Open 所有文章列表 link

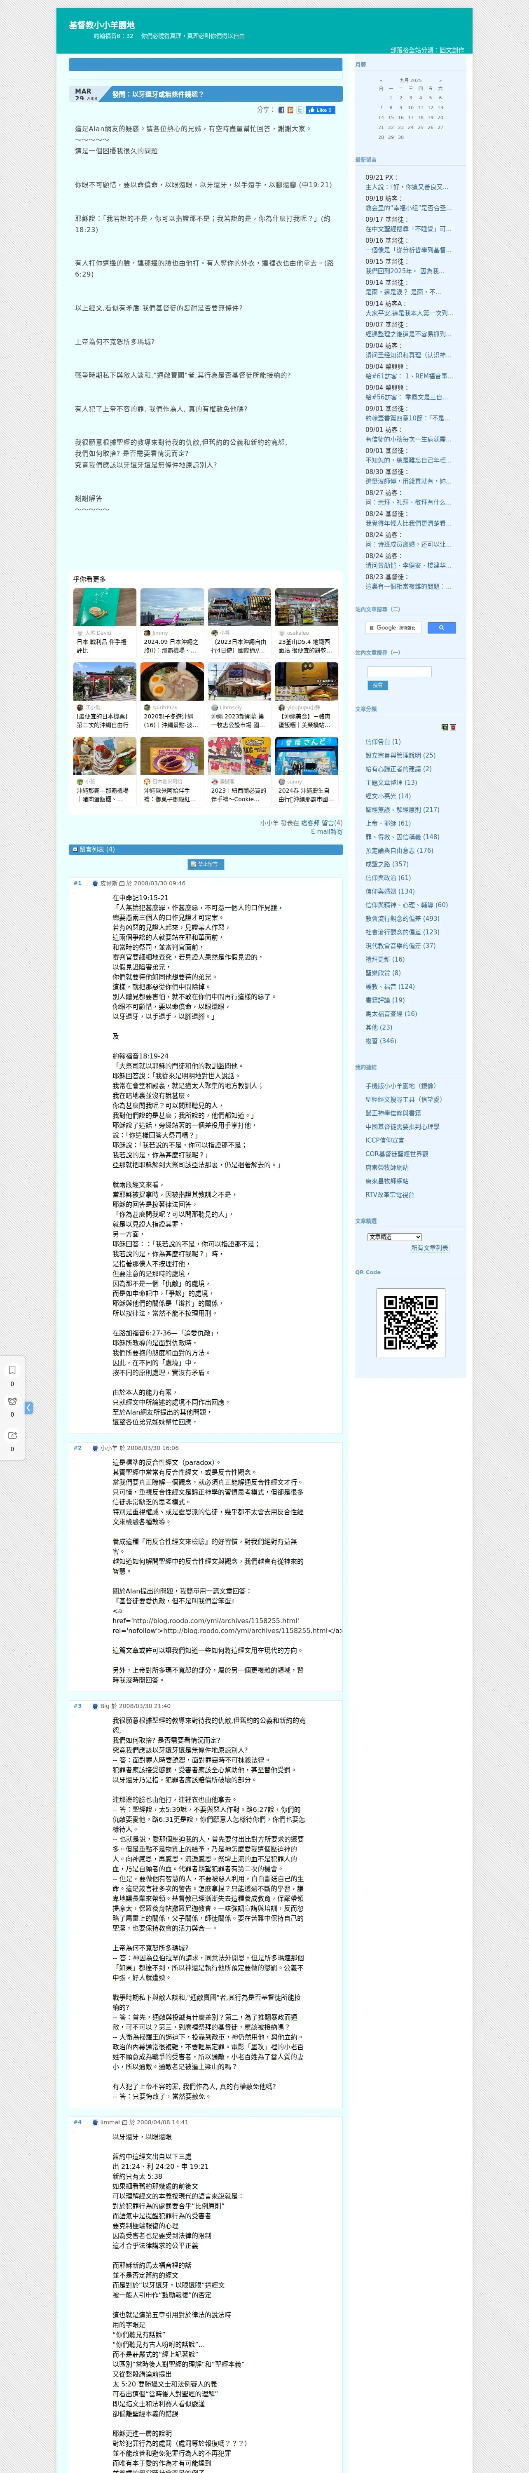pos(429,1248)
